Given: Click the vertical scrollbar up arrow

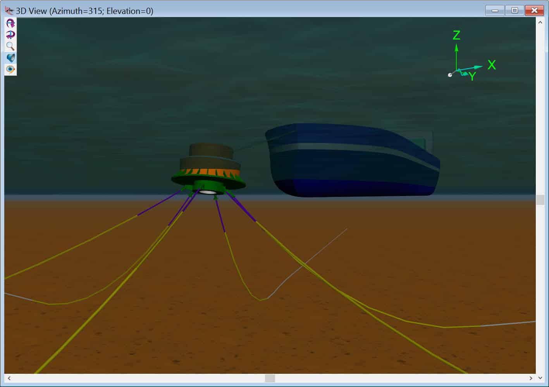Looking at the screenshot, I should (x=540, y=22).
